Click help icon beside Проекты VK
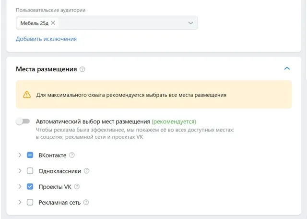 [x=77, y=186]
